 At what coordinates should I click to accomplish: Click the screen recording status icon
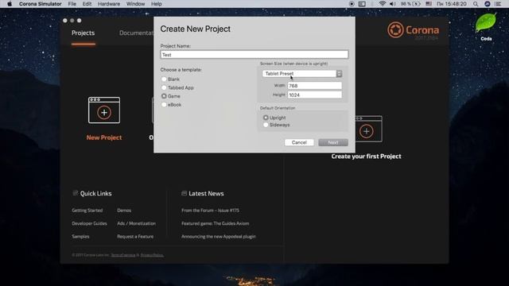(x=352, y=4)
